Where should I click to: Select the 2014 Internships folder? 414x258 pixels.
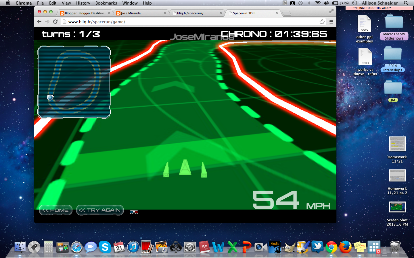pos(392,59)
